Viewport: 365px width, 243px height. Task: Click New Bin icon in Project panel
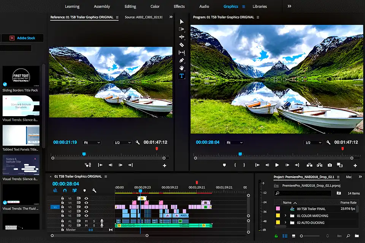click(357, 236)
